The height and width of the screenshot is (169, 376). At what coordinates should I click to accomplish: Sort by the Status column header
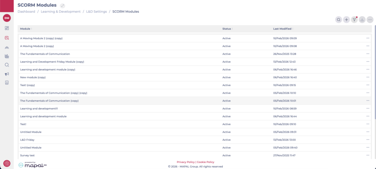(x=227, y=29)
